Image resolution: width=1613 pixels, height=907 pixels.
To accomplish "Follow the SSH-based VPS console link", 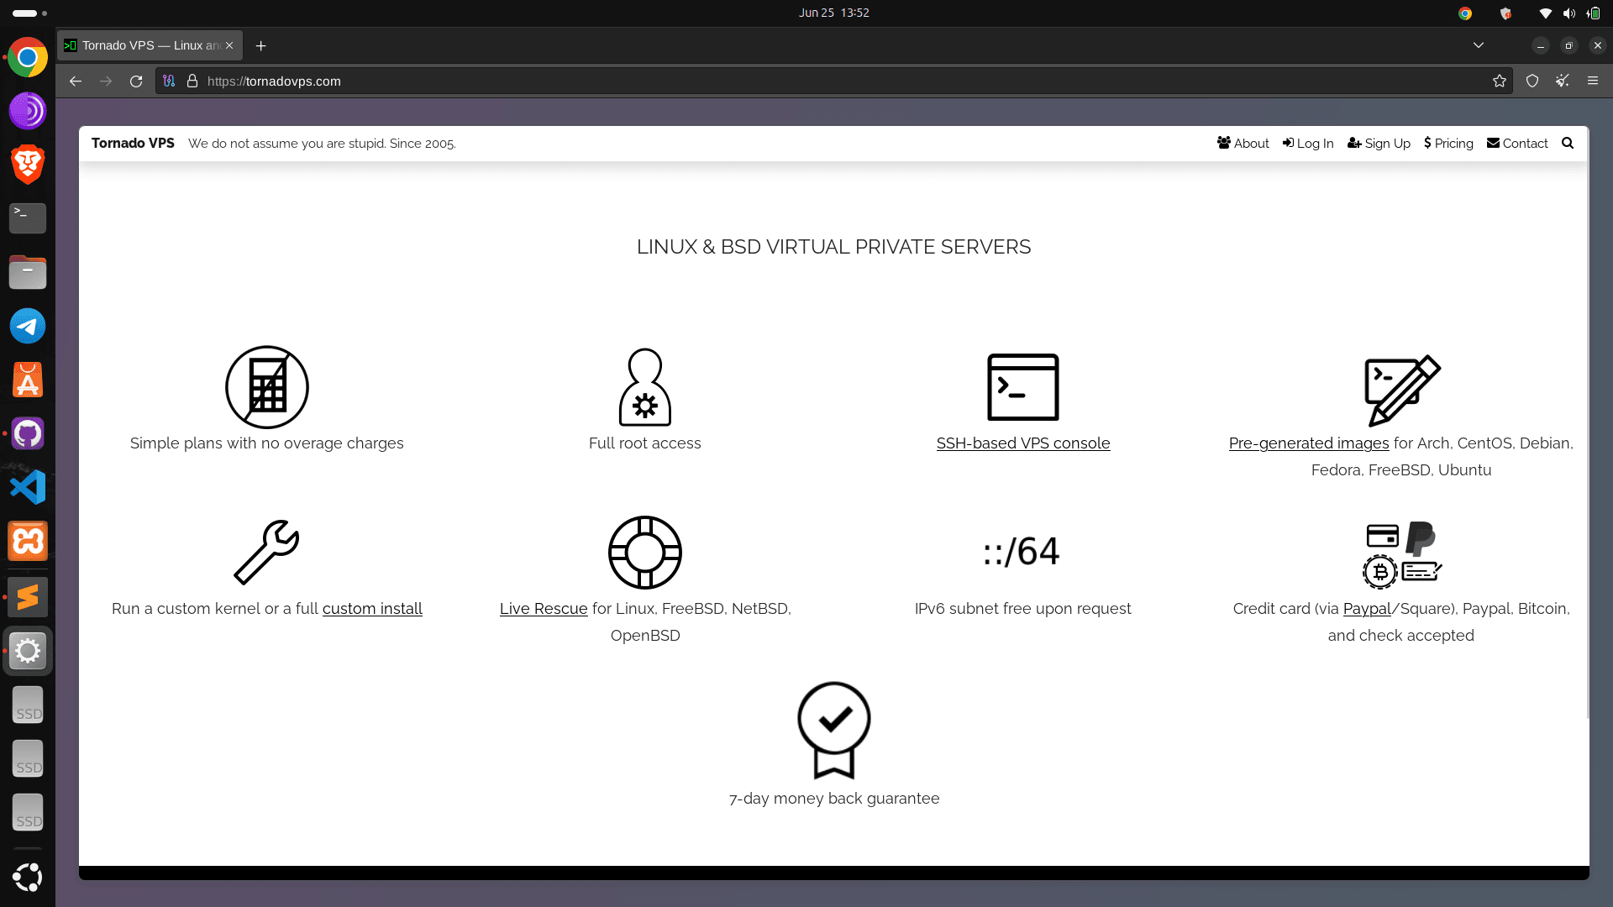I will click(1023, 443).
